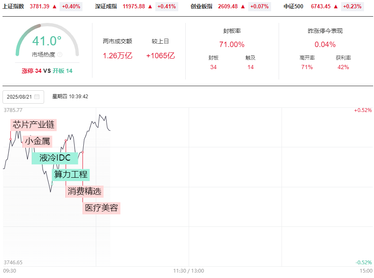
Task: Click the 中证500 red up arrow
Action: (335, 7)
